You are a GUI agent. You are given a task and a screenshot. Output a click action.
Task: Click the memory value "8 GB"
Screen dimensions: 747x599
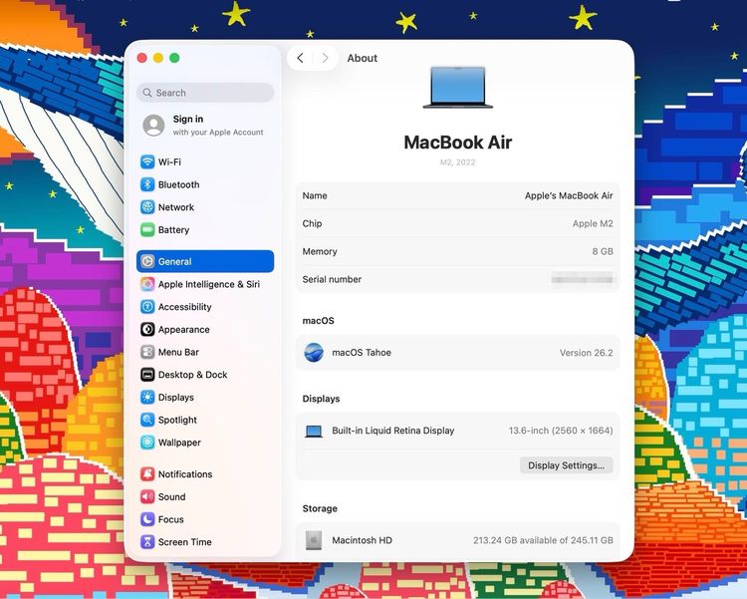[603, 251]
